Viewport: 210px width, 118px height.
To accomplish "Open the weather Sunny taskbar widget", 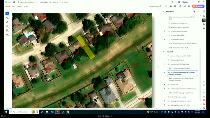I will coord(153,112).
